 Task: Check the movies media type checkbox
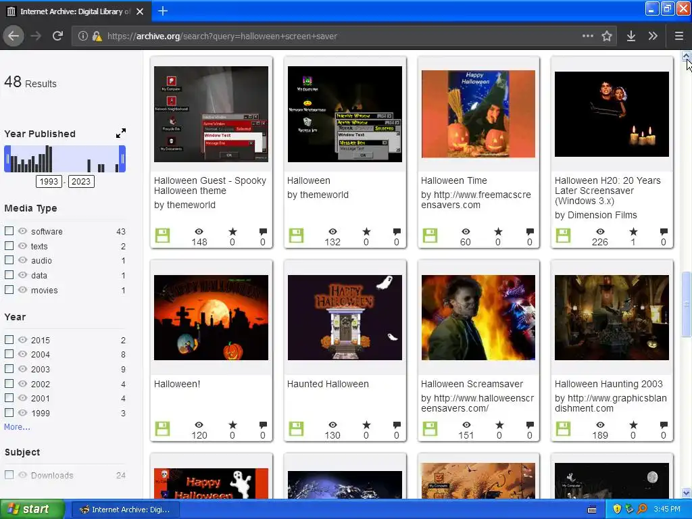tap(9, 289)
